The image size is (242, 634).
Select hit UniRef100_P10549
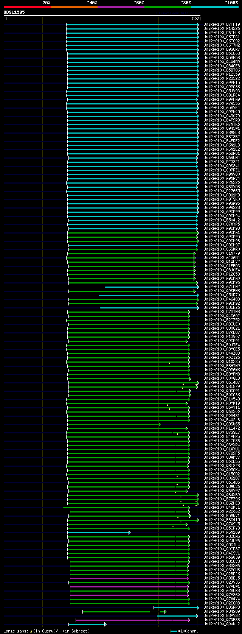pyautogui.click(x=222, y=399)
